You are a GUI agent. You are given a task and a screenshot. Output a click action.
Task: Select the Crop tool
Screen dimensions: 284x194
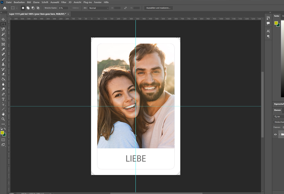pos(3,39)
